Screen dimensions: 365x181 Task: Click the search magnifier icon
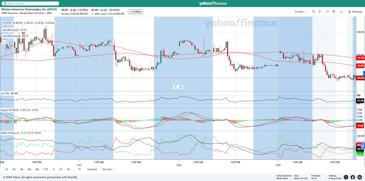5,4
